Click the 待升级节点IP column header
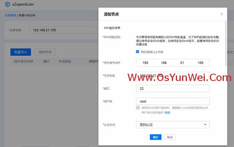 [23, 61]
